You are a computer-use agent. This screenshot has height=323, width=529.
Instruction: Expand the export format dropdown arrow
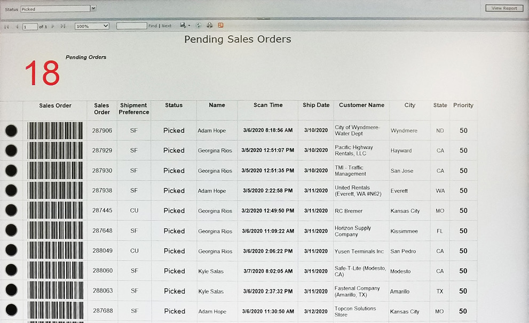[189, 26]
